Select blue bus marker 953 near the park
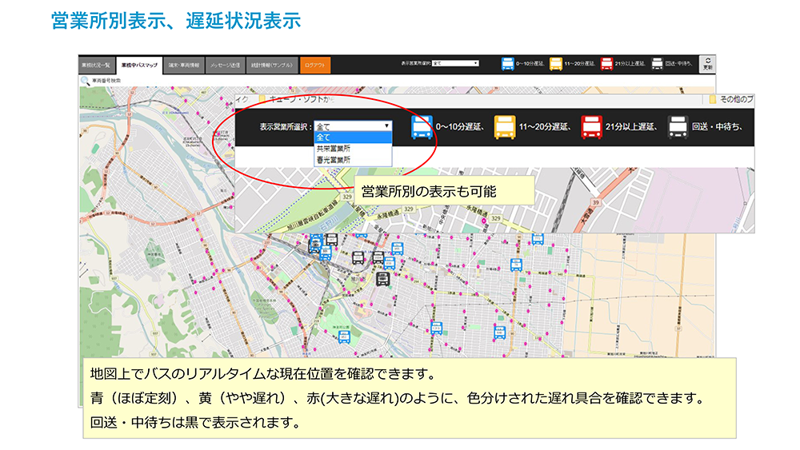The width and height of the screenshot is (800, 450). (344, 337)
